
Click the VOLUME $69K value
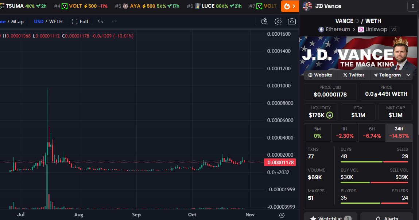[315, 177]
